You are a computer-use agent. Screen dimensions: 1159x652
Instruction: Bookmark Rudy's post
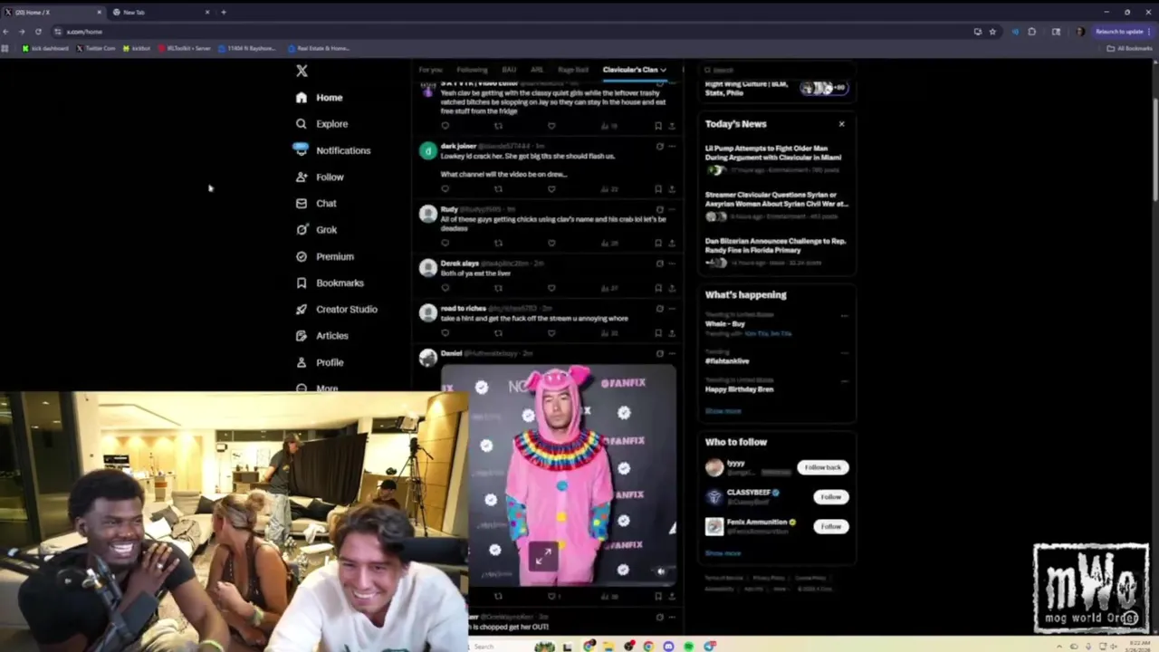pos(658,243)
